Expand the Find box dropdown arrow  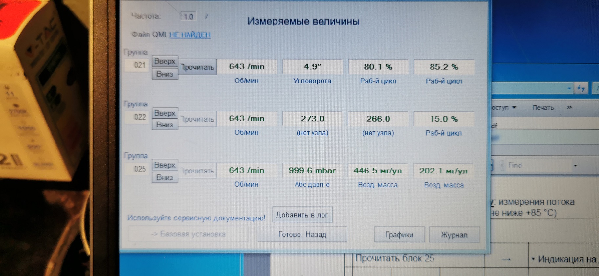[575, 165]
